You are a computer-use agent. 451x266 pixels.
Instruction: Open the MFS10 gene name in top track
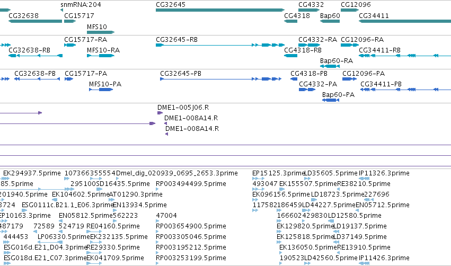(97, 26)
